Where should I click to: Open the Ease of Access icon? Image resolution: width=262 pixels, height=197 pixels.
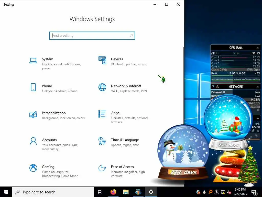click(102, 168)
